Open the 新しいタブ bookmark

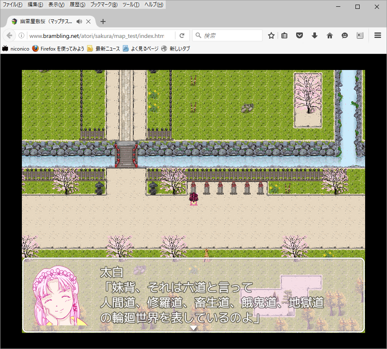pyautogui.click(x=176, y=49)
